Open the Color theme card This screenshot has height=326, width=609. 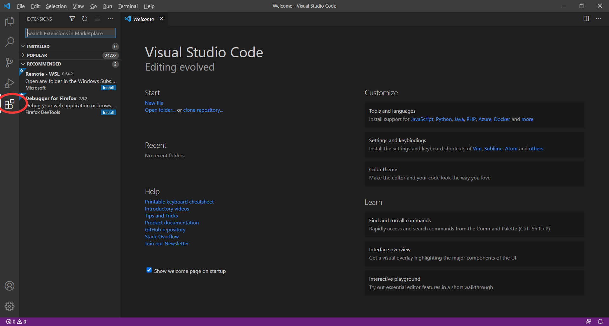click(x=475, y=173)
